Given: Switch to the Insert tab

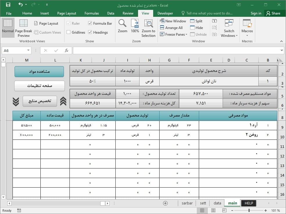Looking at the screenshot, I should pos(44,13).
